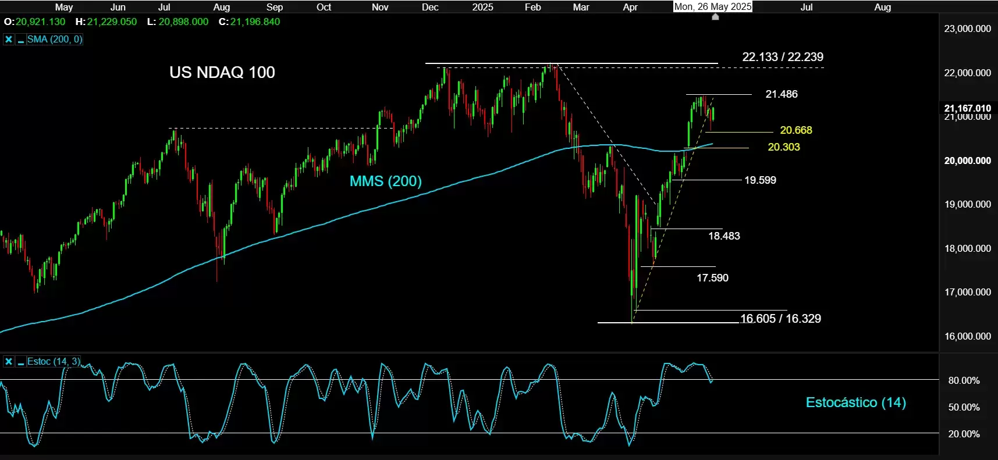Click 23,000.000 on the price axis
The width and height of the screenshot is (998, 460).
pyautogui.click(x=968, y=28)
